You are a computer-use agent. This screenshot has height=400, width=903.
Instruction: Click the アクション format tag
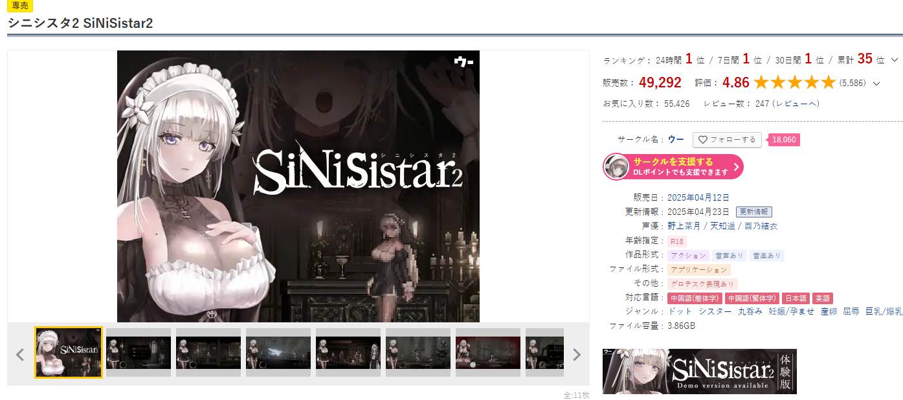(689, 256)
